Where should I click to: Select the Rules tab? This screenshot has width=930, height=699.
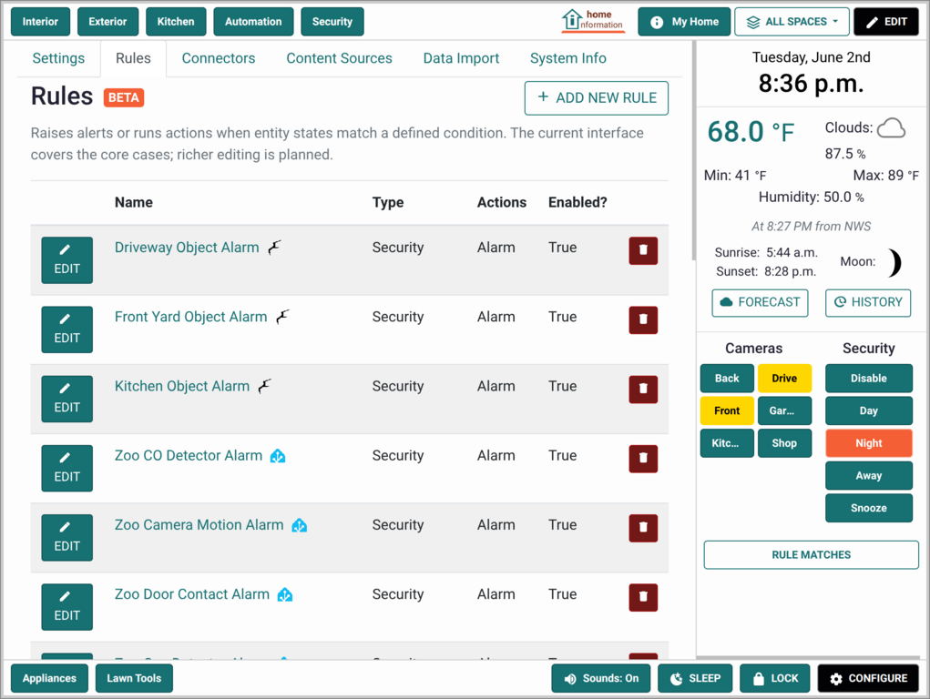pyautogui.click(x=133, y=58)
